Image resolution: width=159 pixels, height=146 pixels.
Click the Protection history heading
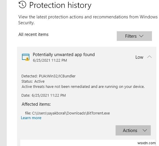[60, 5]
